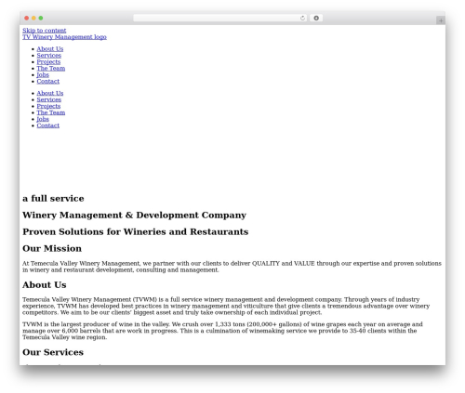
Task: Click paragraph starting 'Temecula Valley Winery Management (TVWM)'
Action: click(x=226, y=306)
